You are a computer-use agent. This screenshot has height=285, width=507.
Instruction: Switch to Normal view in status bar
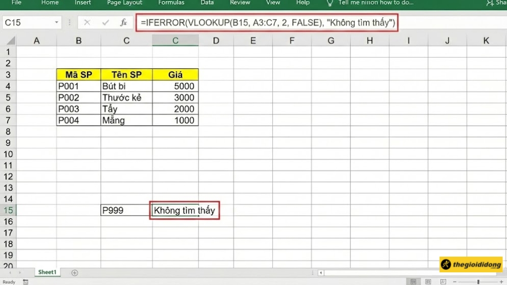[x=414, y=282]
